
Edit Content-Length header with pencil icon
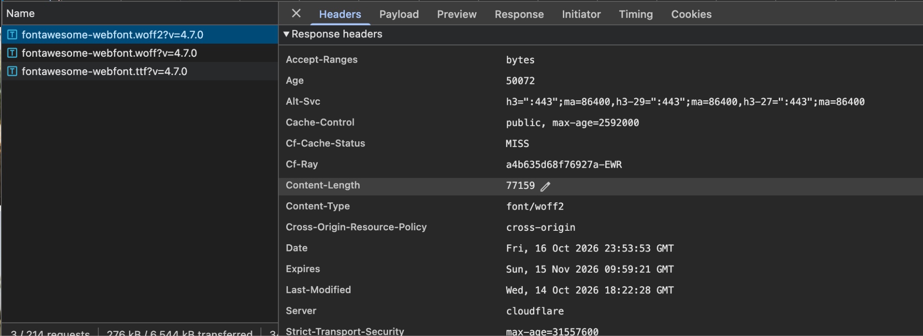[x=545, y=186]
